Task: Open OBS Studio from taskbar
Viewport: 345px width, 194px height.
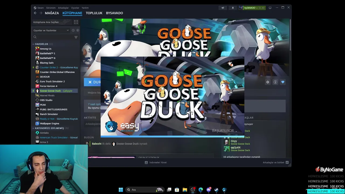Action: (193, 190)
